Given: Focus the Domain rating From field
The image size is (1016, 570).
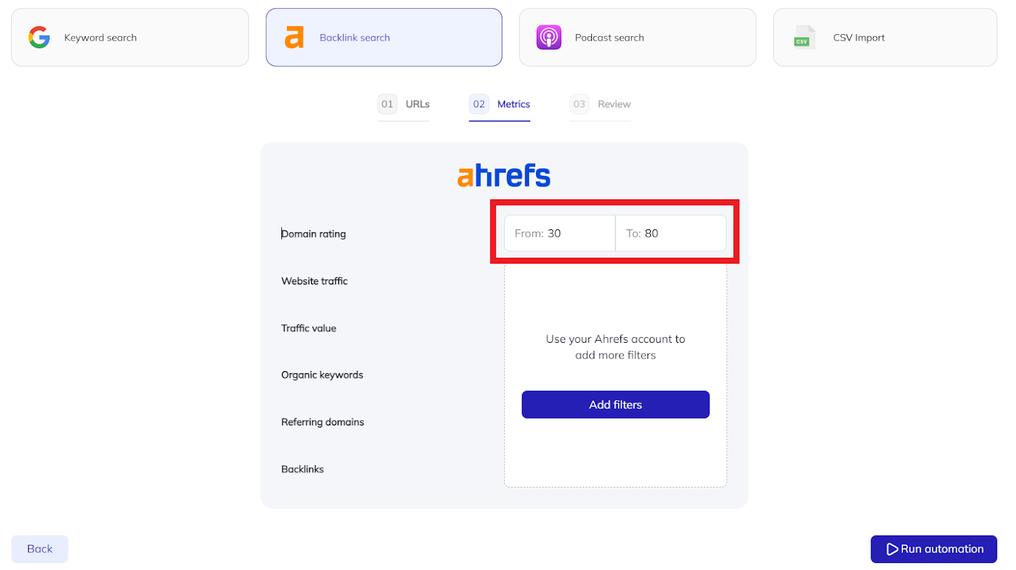Looking at the screenshot, I should click(560, 233).
